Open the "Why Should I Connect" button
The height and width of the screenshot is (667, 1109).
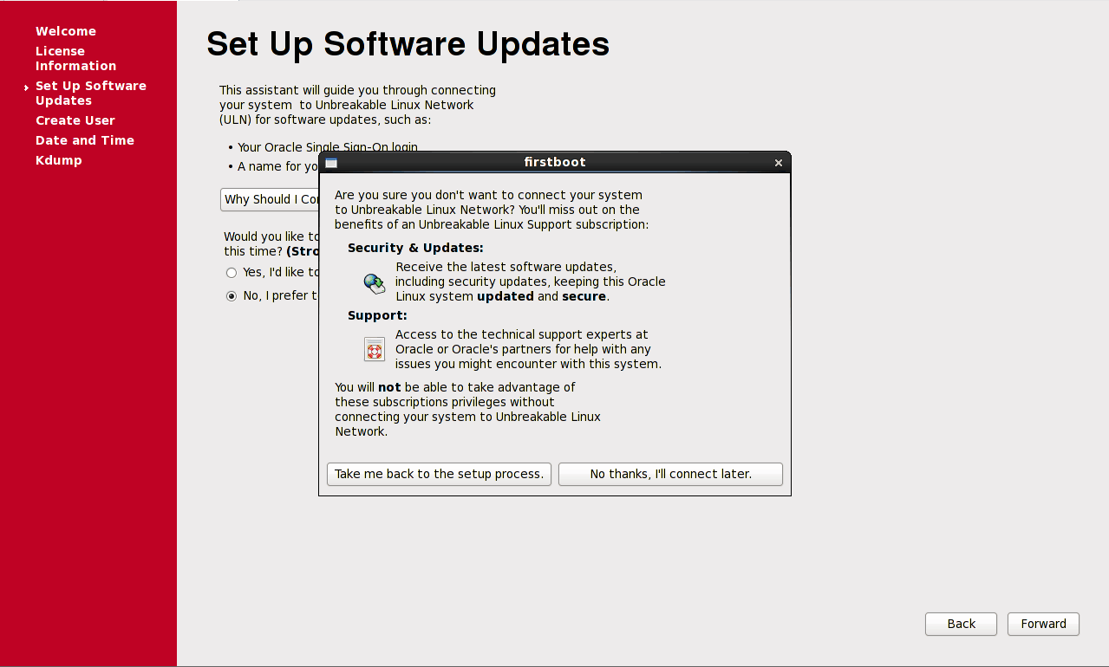(x=270, y=199)
